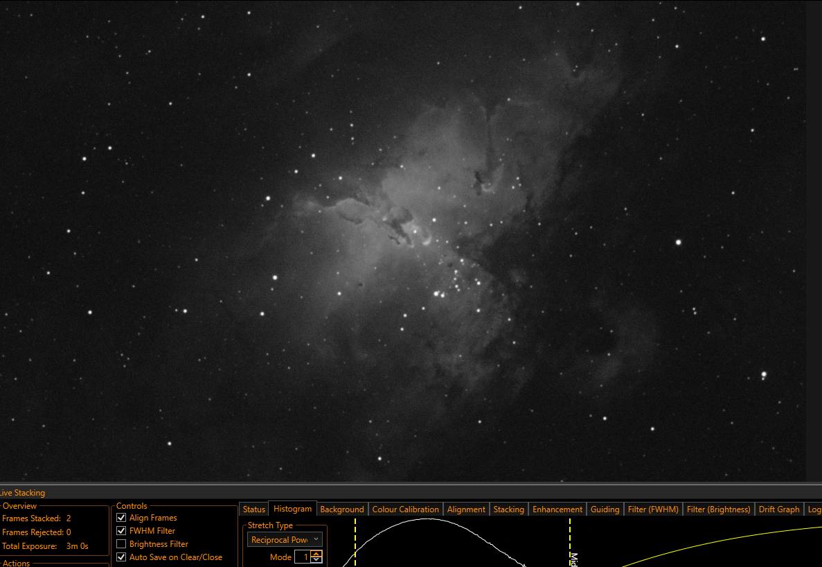Open the Filter (FWHM) tab
The width and height of the screenshot is (822, 567).
coord(653,509)
